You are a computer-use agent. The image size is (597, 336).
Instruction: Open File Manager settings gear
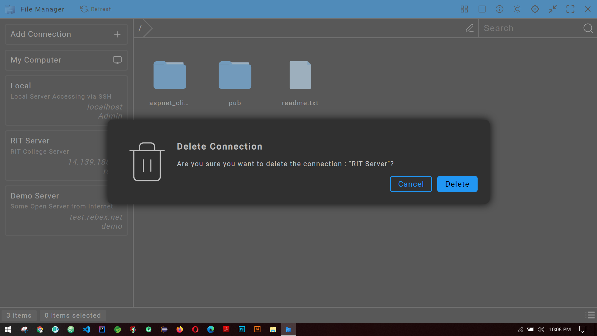(535, 9)
